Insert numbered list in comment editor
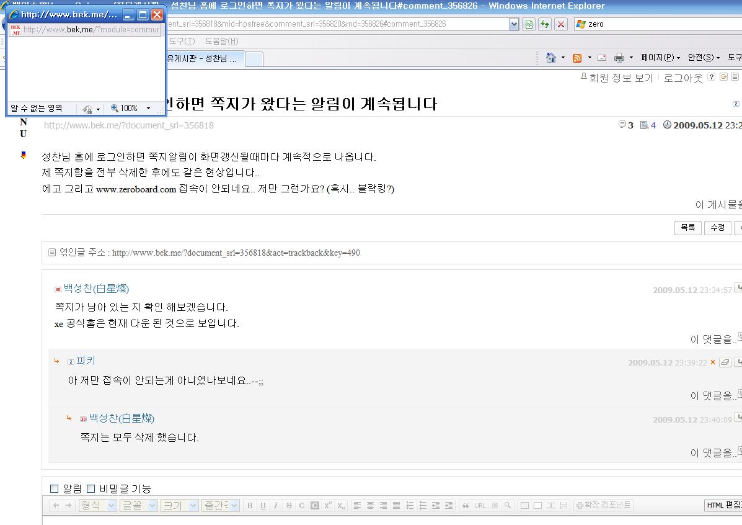The image size is (742, 525). click(410, 506)
